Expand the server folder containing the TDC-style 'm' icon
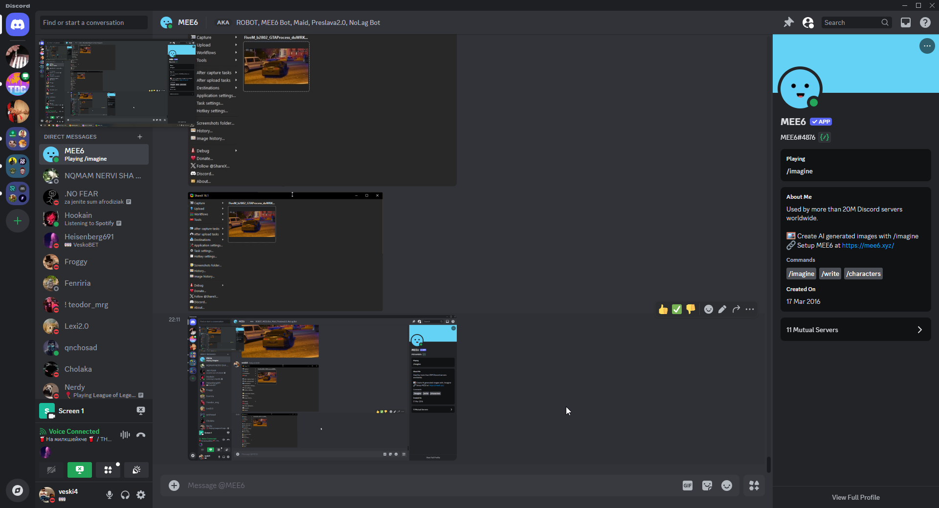939x508 pixels. pos(18,193)
